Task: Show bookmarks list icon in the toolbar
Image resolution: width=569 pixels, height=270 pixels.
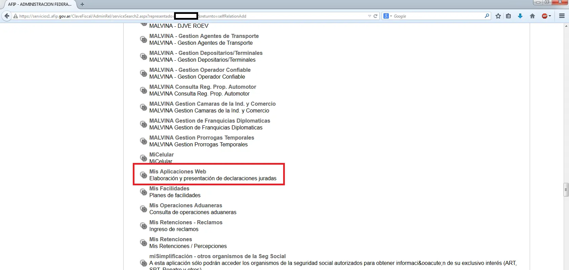Action: (x=508, y=16)
